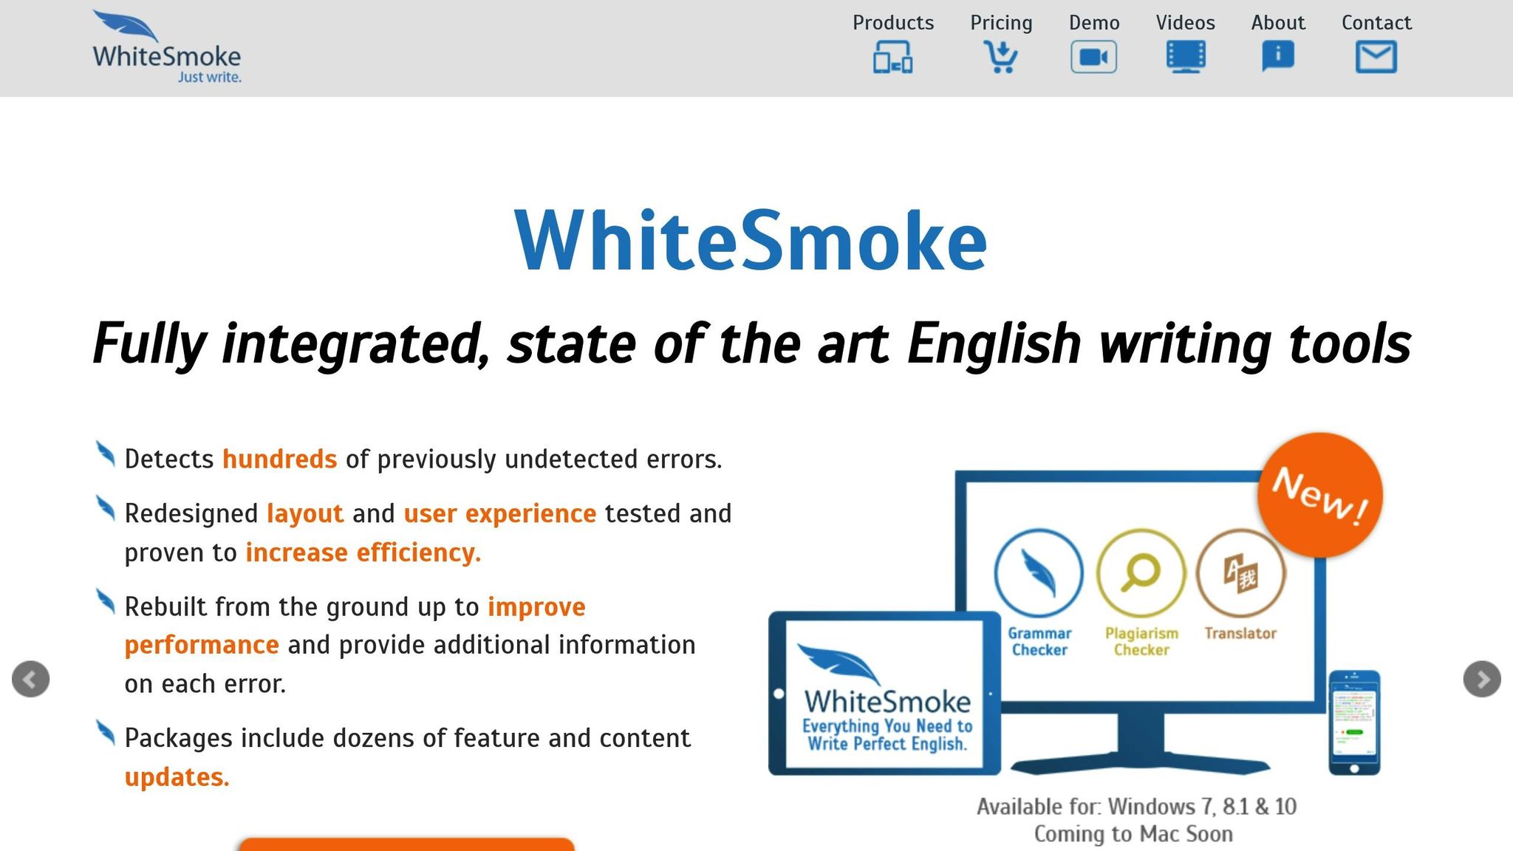This screenshot has height=851, width=1513.
Task: Advance the carousel with the right arrow
Action: tap(1482, 680)
